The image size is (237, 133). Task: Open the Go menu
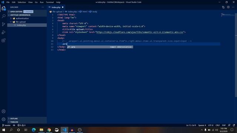coord(36,2)
